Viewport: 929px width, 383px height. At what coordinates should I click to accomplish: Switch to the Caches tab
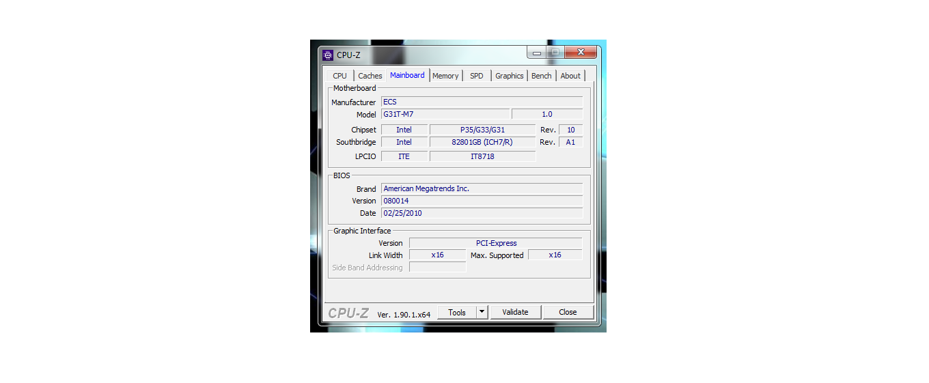370,76
